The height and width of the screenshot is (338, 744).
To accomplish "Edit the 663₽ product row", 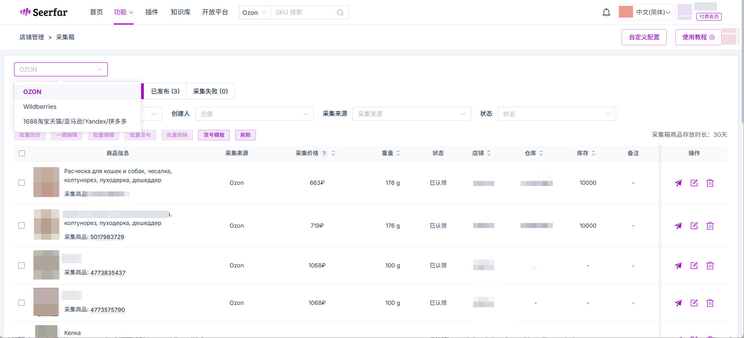I will (x=694, y=183).
